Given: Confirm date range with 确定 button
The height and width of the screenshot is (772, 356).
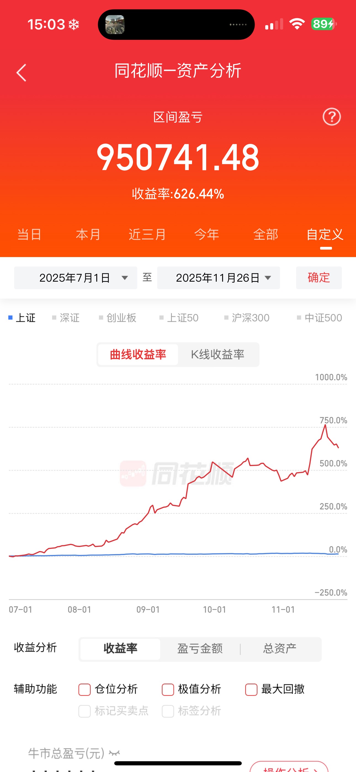Looking at the screenshot, I should (319, 278).
